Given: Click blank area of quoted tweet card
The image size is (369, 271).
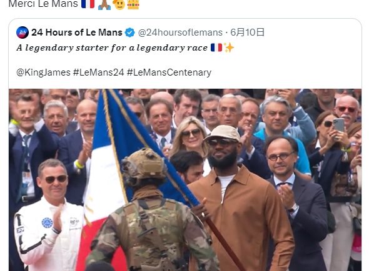Looking at the screenshot, I should [294, 61].
